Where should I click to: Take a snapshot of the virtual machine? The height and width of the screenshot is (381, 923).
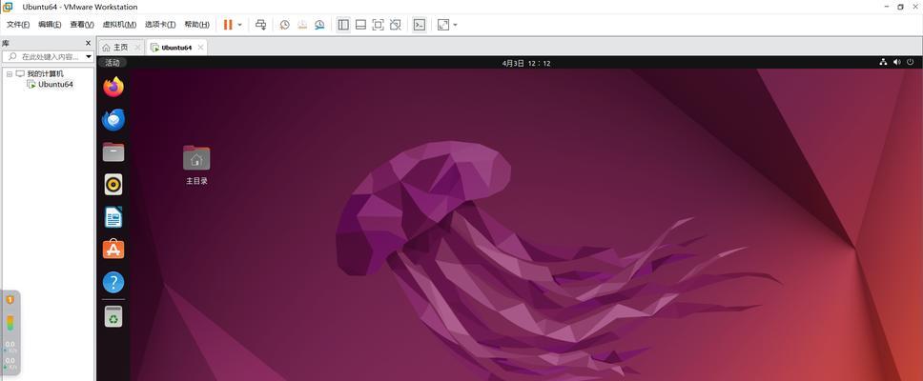click(x=284, y=25)
